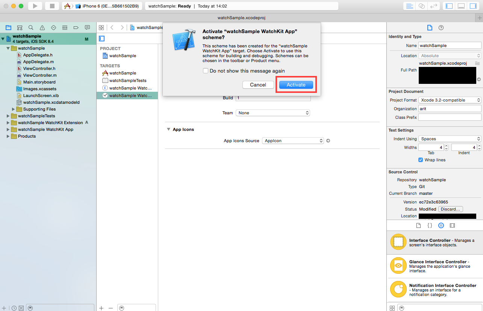Open the Indent Using dropdown
Screen dimensions: 483x311
(450, 139)
